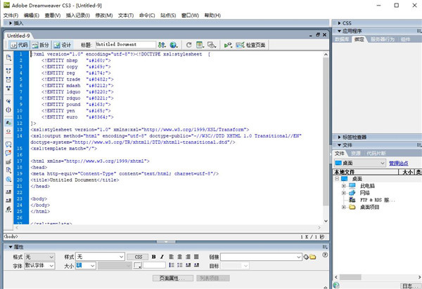Click the Unordered List icon in Properties

tap(172, 265)
